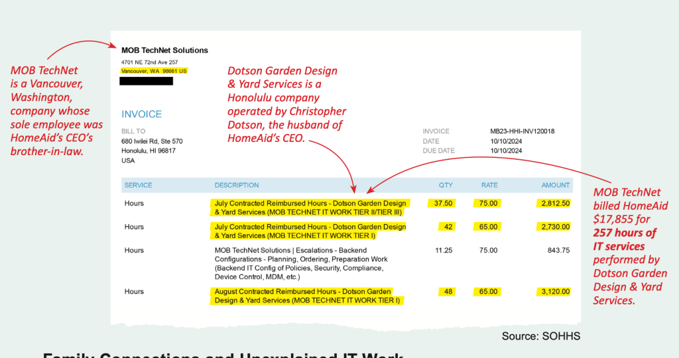The image size is (679, 358).
Task: Click the MOB TechNet Solutions company name
Action: tap(164, 50)
